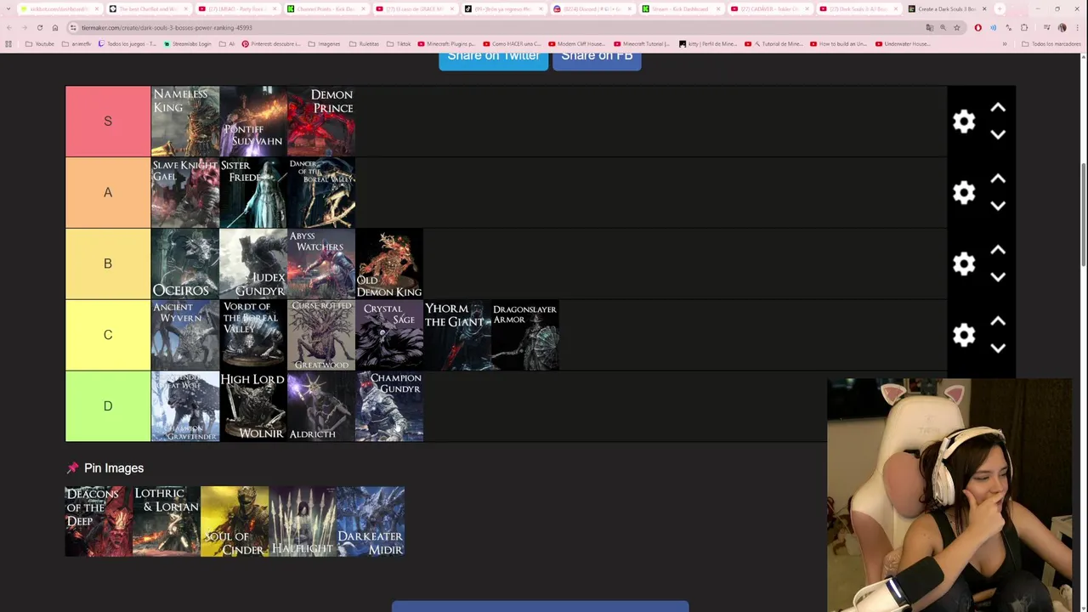Viewport: 1088px width, 612px height.
Task: Select Nameless King boss image
Action: click(x=185, y=122)
